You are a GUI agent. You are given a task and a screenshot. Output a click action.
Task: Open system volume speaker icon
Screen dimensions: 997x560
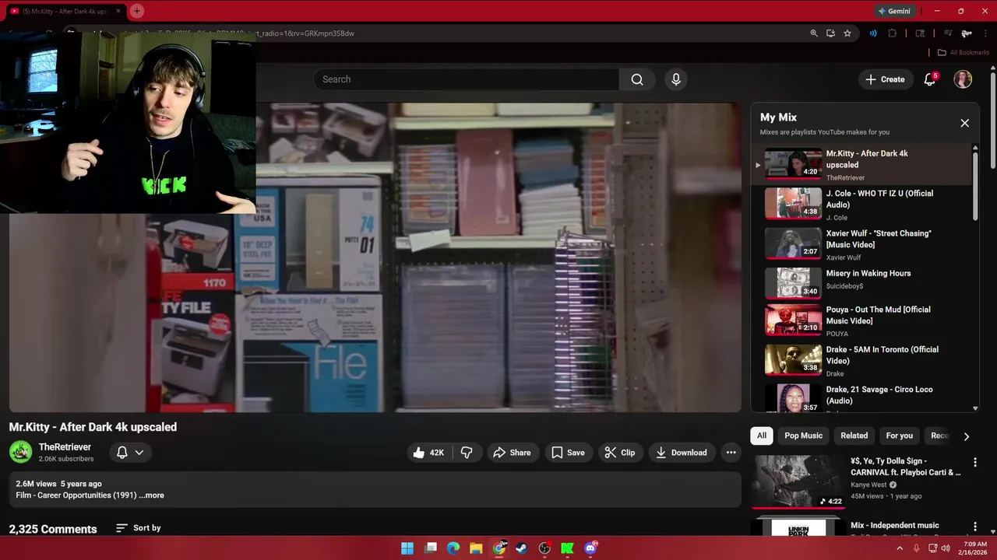[946, 548]
